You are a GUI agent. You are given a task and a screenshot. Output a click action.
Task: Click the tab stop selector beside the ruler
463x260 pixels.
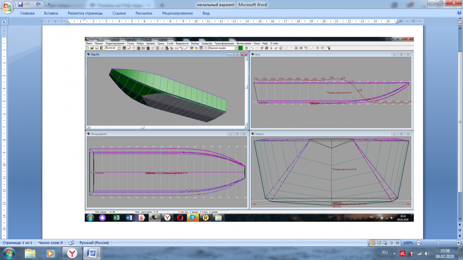(4, 22)
